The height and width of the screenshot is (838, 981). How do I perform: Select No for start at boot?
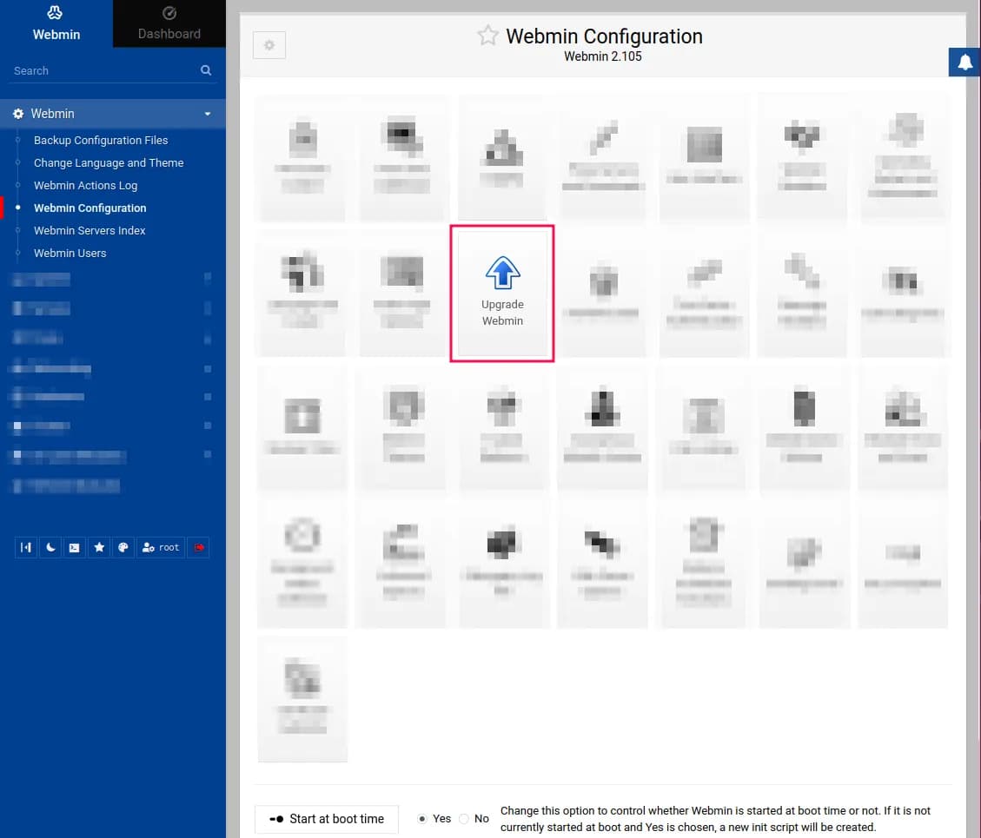[x=464, y=819]
